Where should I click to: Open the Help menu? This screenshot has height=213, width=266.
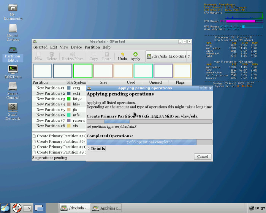coord(106,47)
